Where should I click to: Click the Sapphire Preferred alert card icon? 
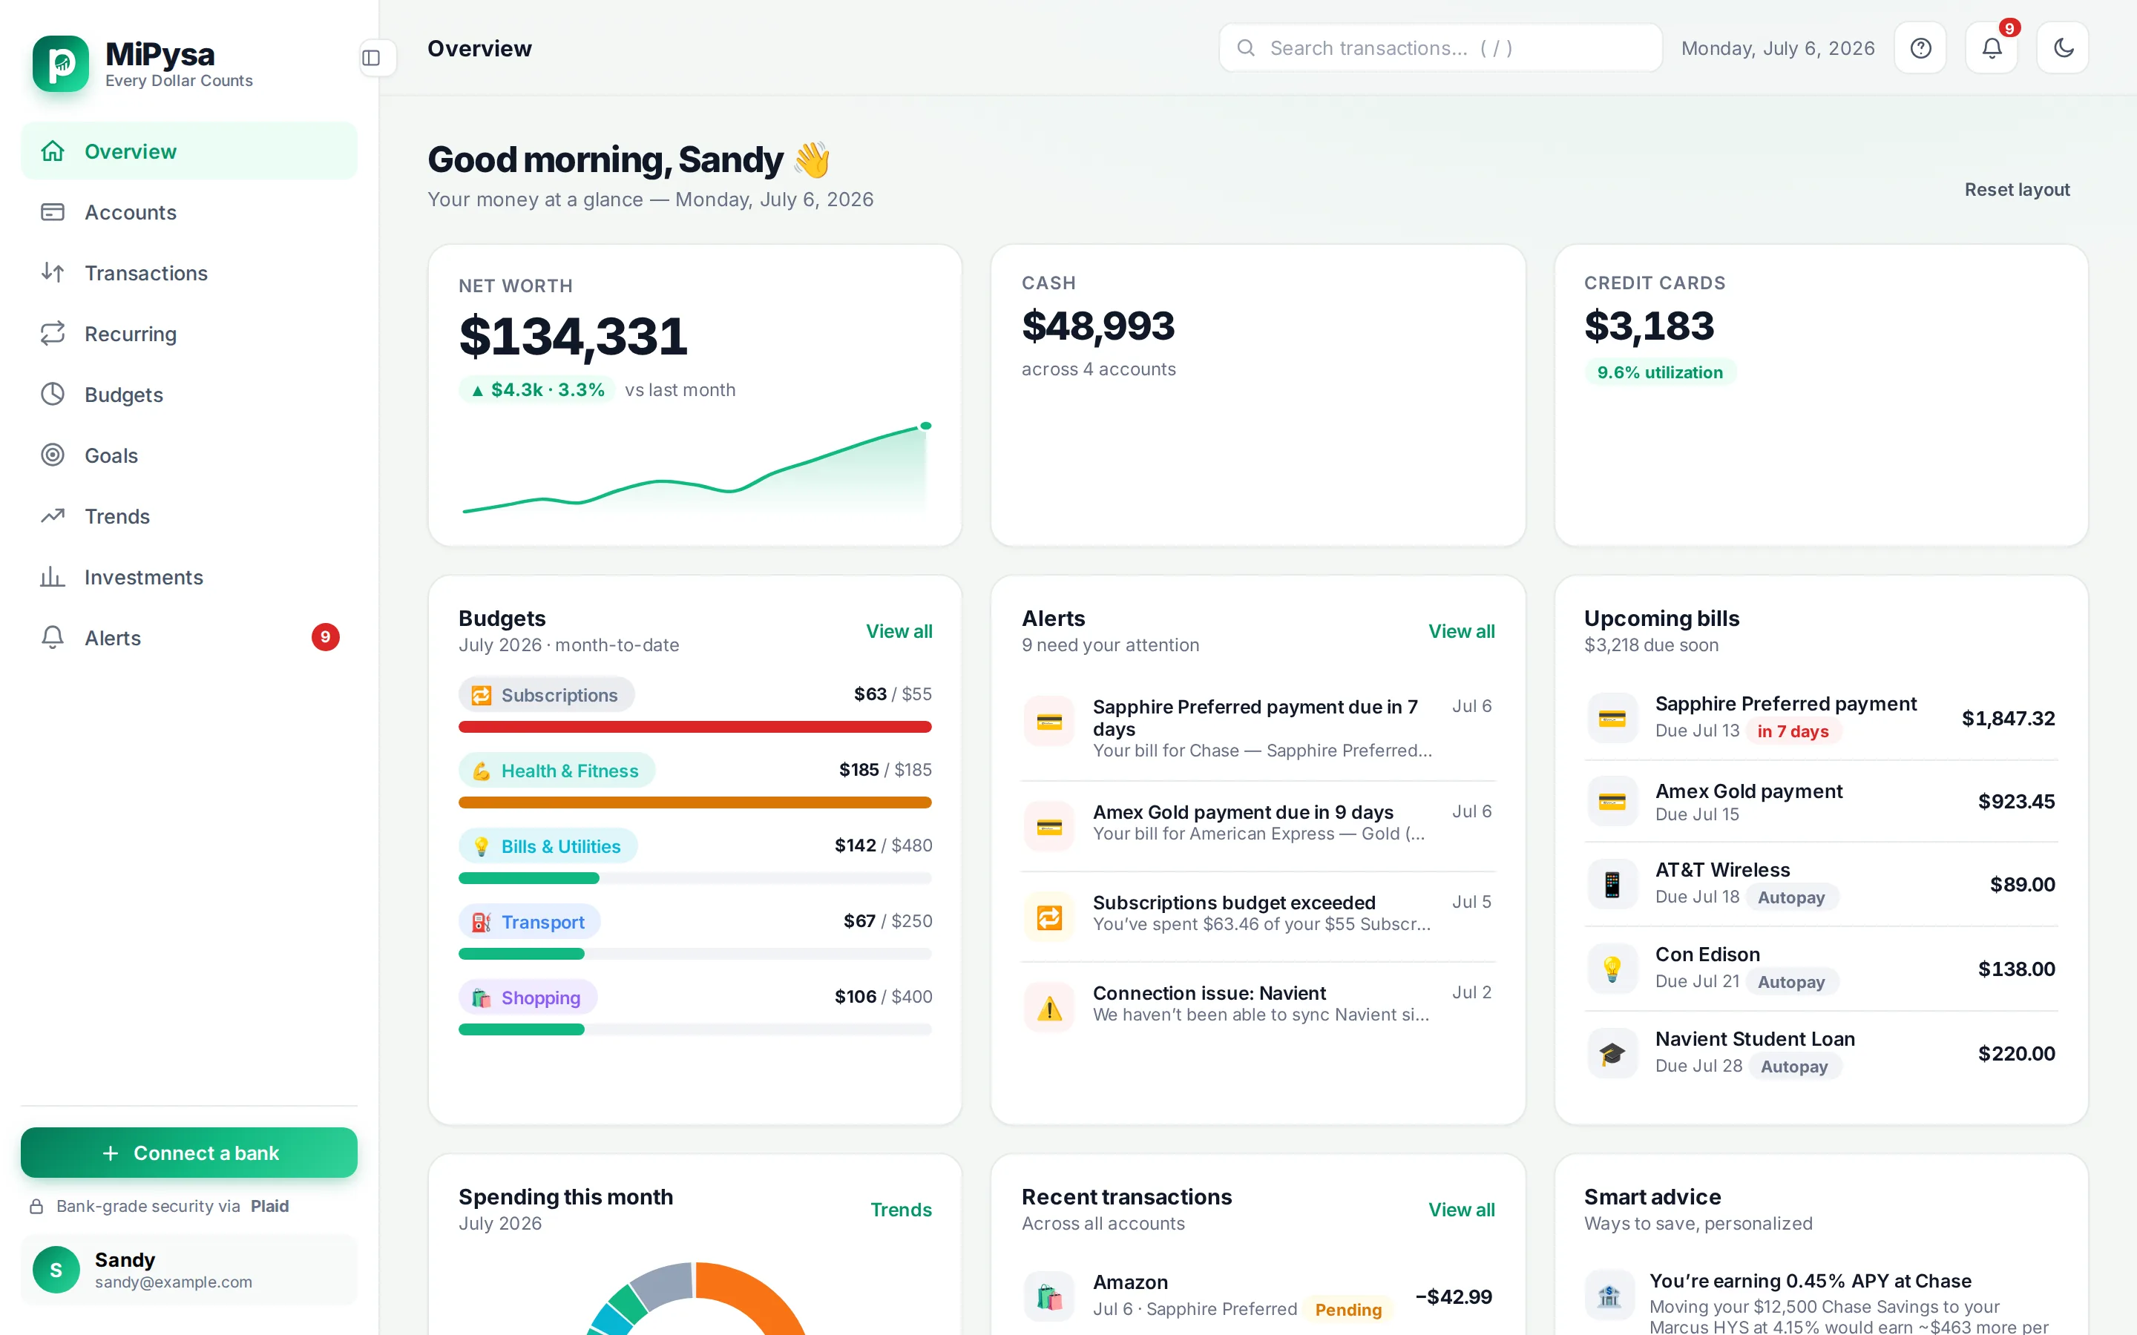pos(1049,722)
